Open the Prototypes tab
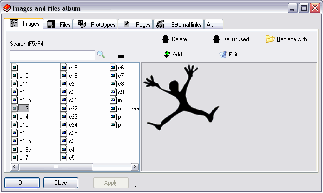The height and width of the screenshot is (193, 323). (x=97, y=24)
